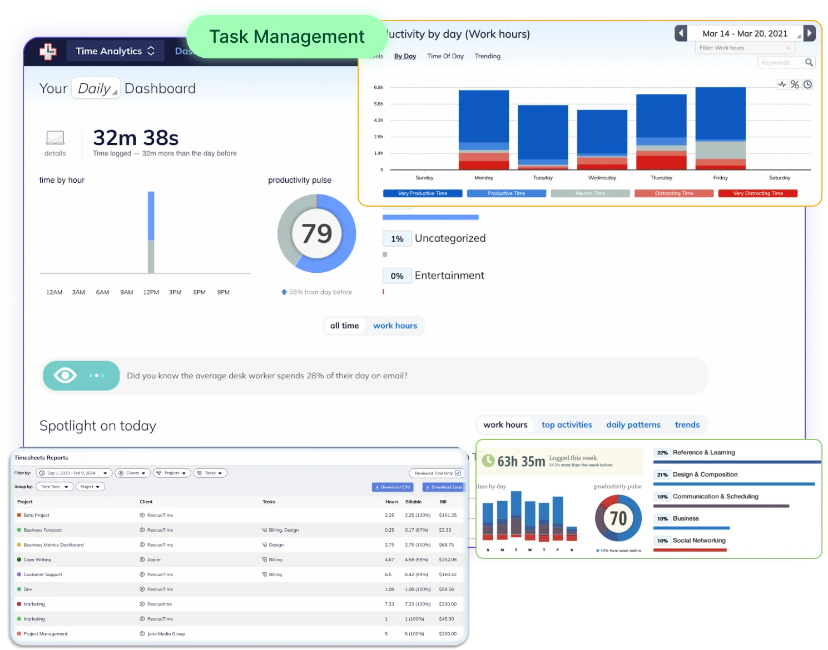
Task: Click the Download CSV button
Action: coord(393,487)
